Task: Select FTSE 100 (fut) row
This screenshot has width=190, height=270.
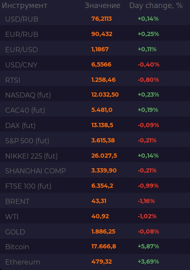Action: click(95, 186)
